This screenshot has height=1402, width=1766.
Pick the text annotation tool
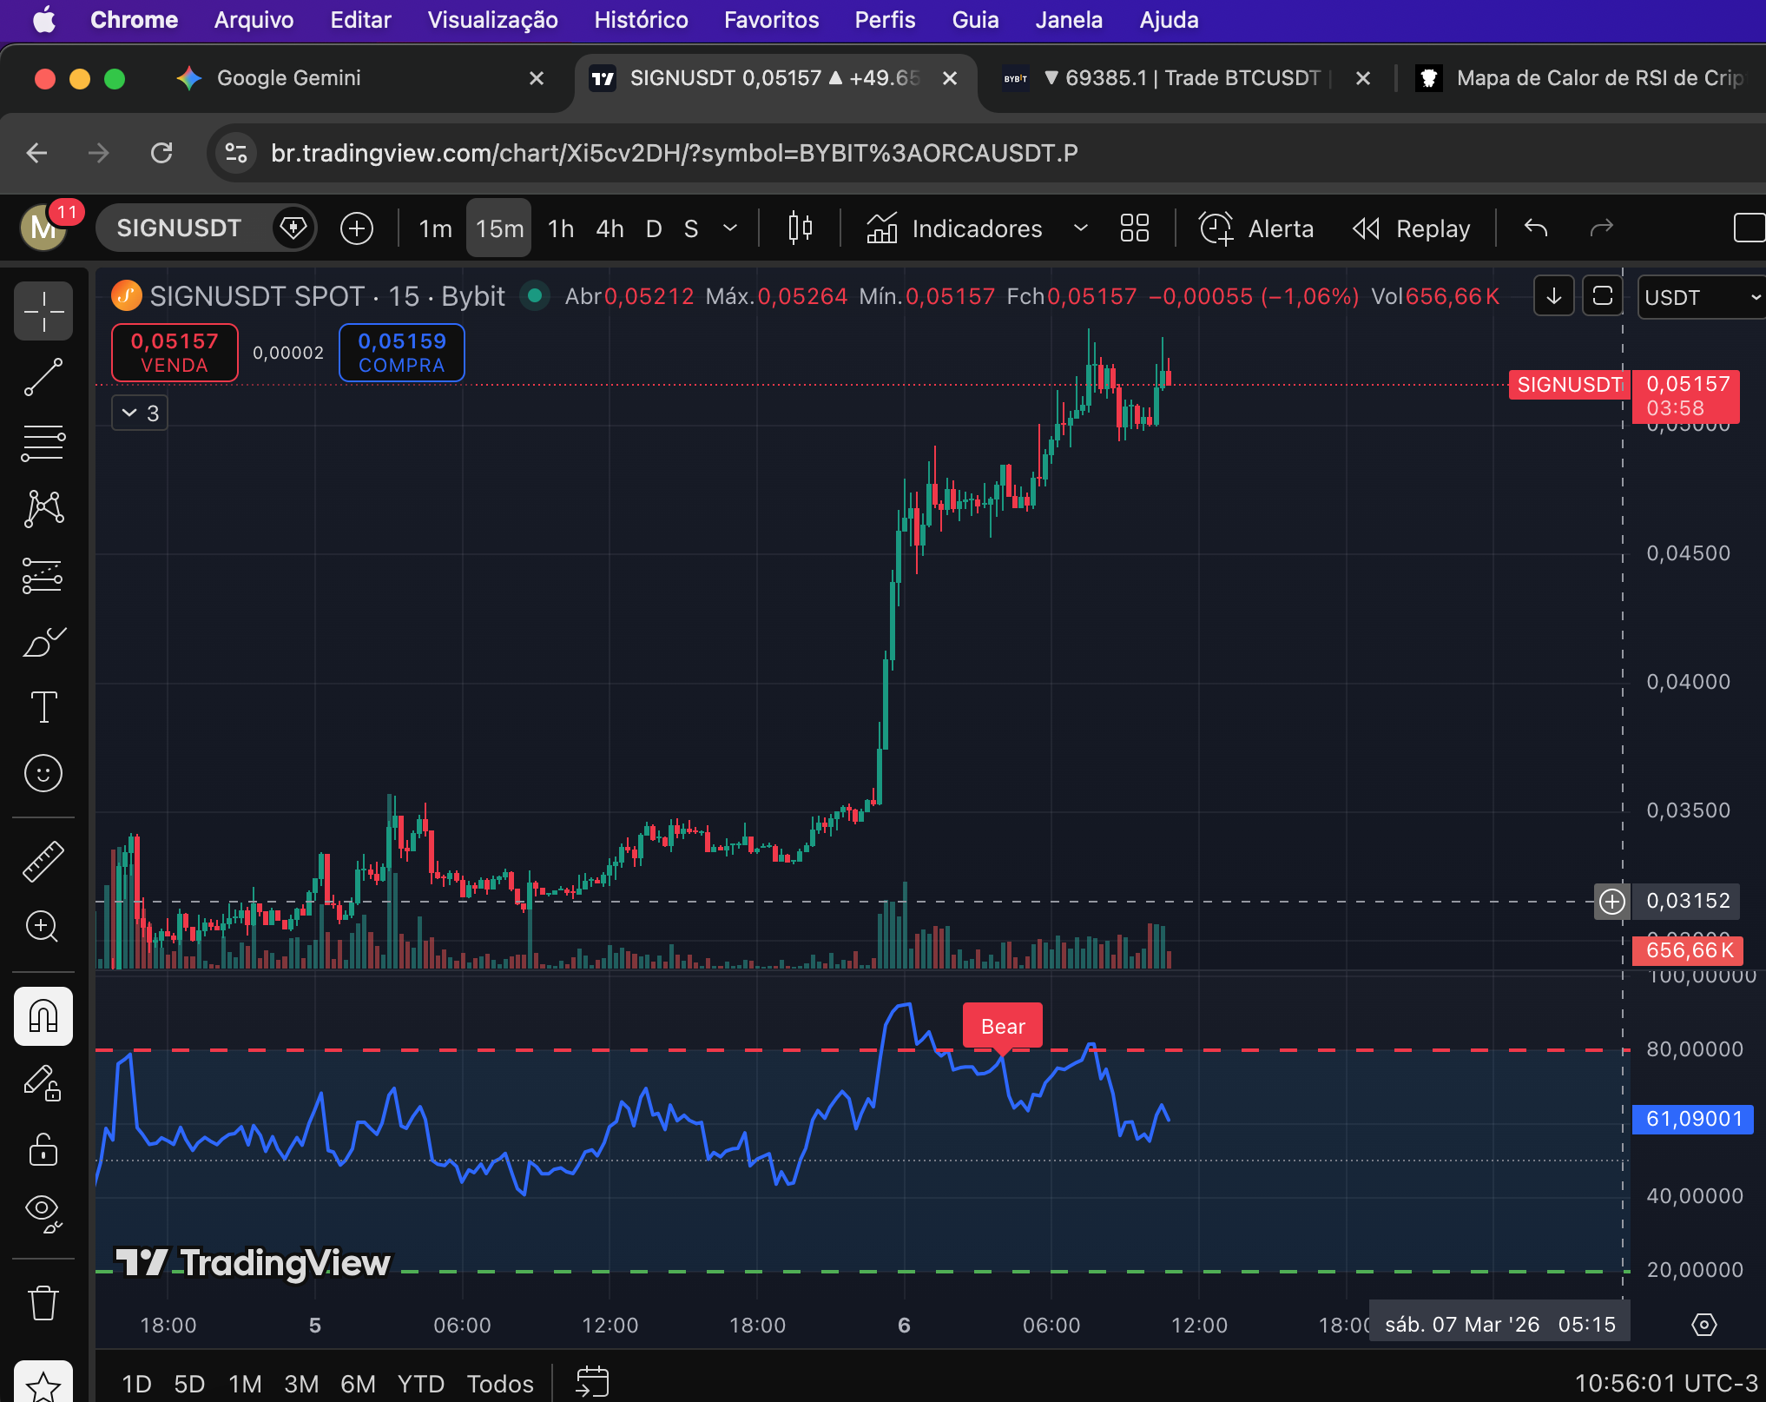(x=43, y=707)
